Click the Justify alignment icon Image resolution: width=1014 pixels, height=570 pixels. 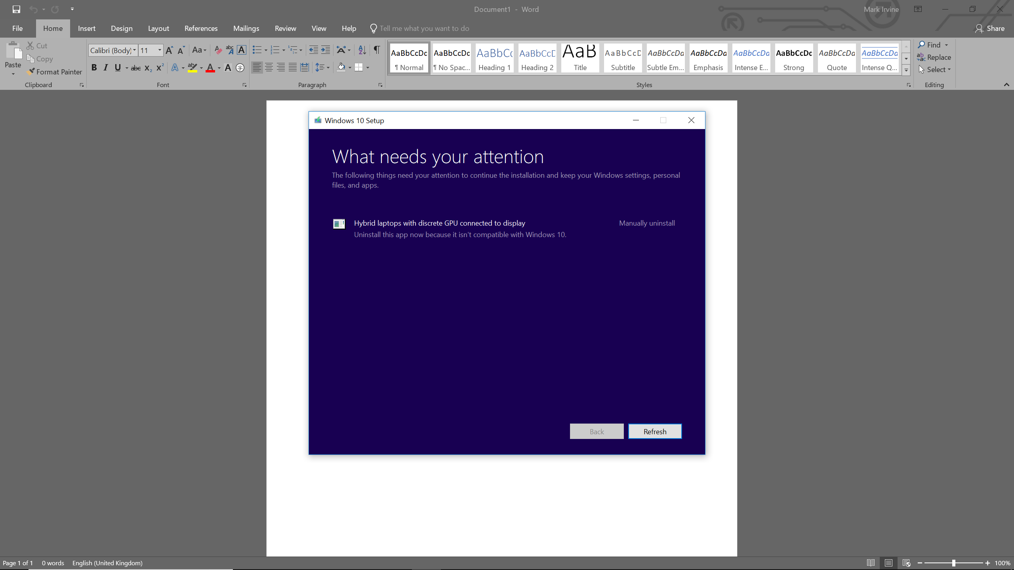click(x=293, y=68)
